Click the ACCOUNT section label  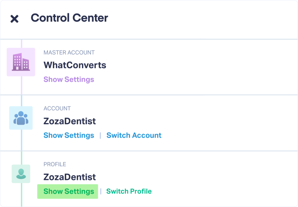pyautogui.click(x=57, y=108)
